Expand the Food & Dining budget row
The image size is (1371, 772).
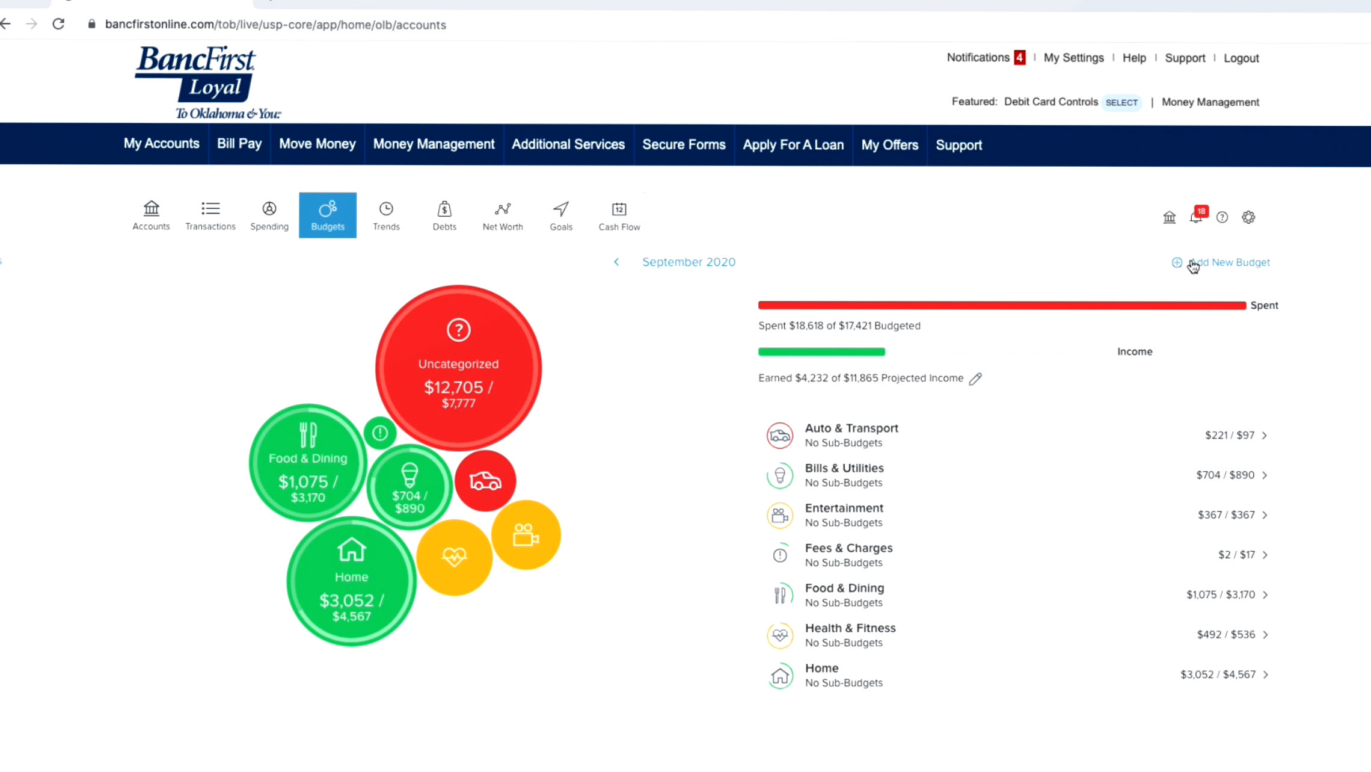[1265, 595]
